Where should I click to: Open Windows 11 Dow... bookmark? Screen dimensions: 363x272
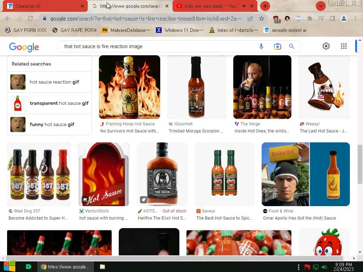point(180,30)
